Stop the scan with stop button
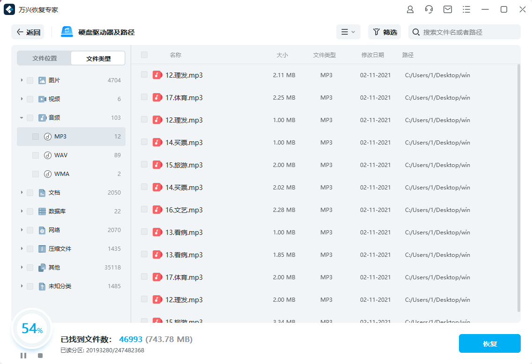532x364 pixels. pyautogui.click(x=40, y=356)
